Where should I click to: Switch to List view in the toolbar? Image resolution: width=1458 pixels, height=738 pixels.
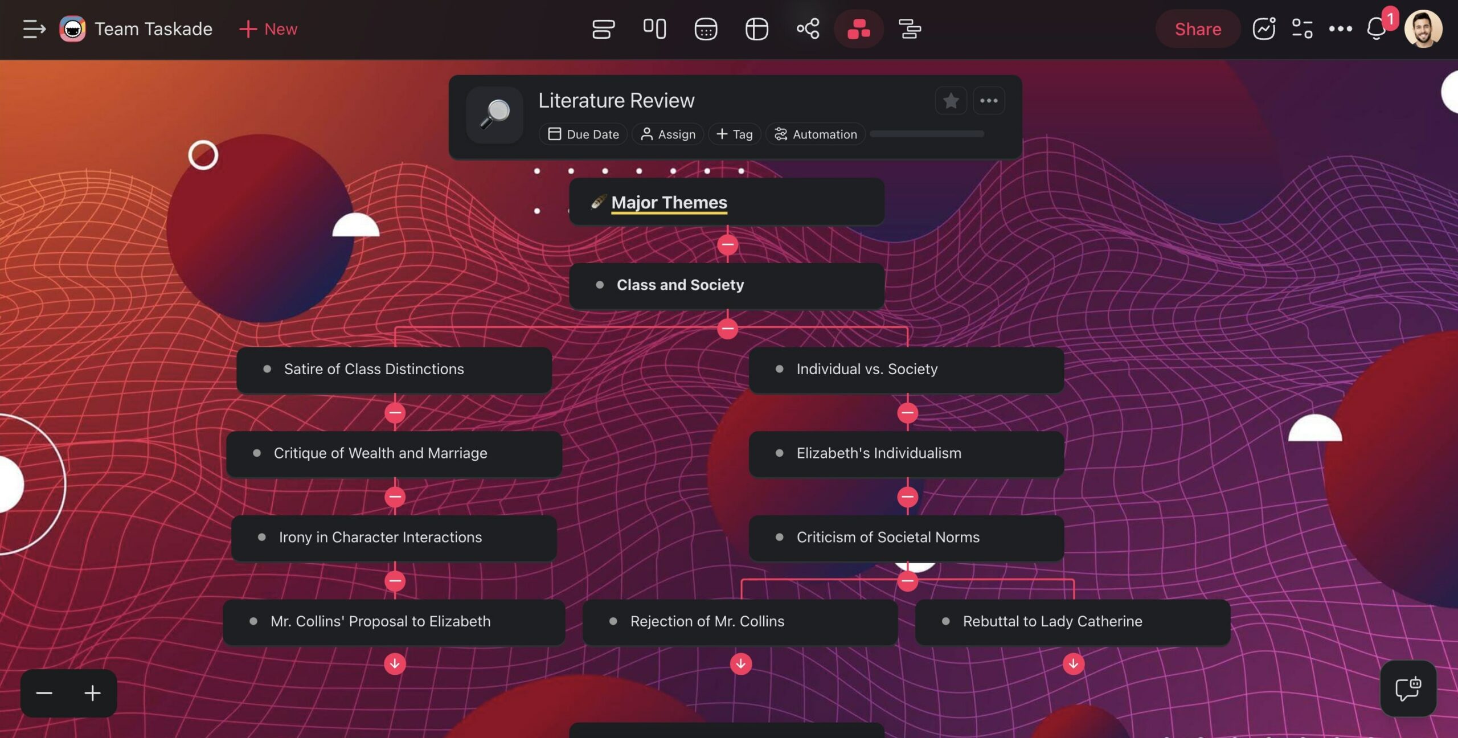point(604,28)
